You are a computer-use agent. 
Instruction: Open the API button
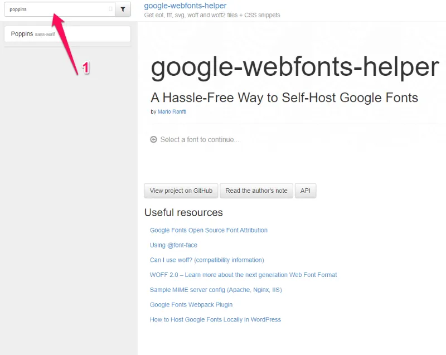click(306, 190)
